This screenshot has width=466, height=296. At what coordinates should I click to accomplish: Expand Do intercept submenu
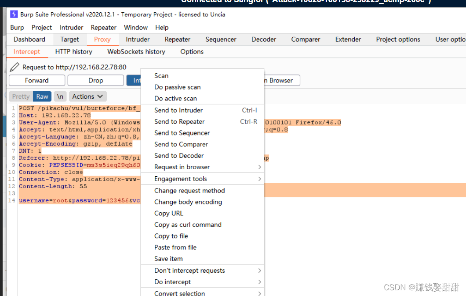click(202, 282)
